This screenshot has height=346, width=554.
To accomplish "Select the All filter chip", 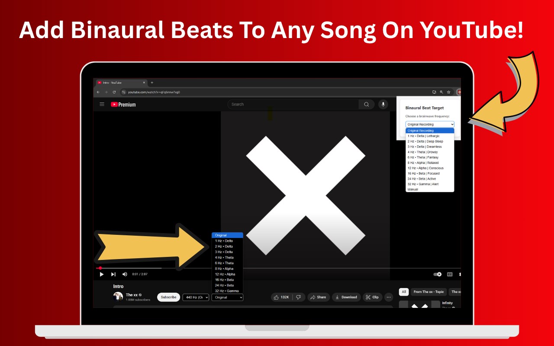I will 403,292.
